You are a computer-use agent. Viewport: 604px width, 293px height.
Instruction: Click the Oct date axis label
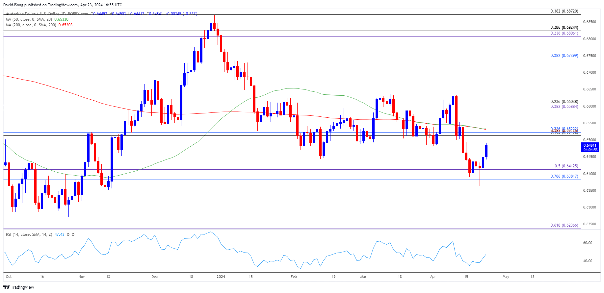click(9, 277)
